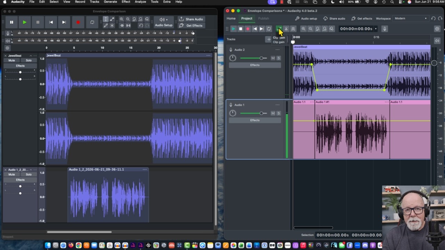Add a new track with the plus button
Screen dimensions: 445x250
(x=268, y=39)
